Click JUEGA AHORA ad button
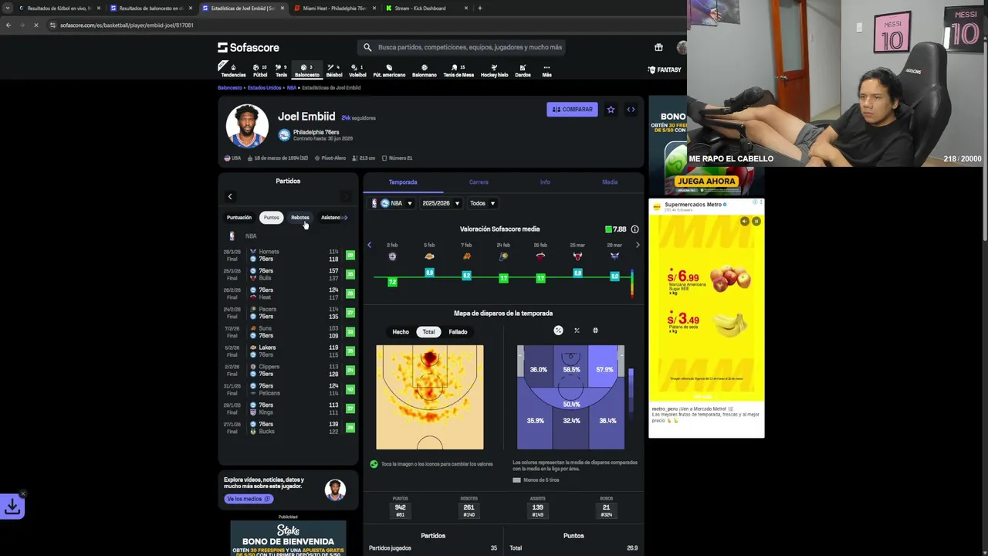 point(706,181)
